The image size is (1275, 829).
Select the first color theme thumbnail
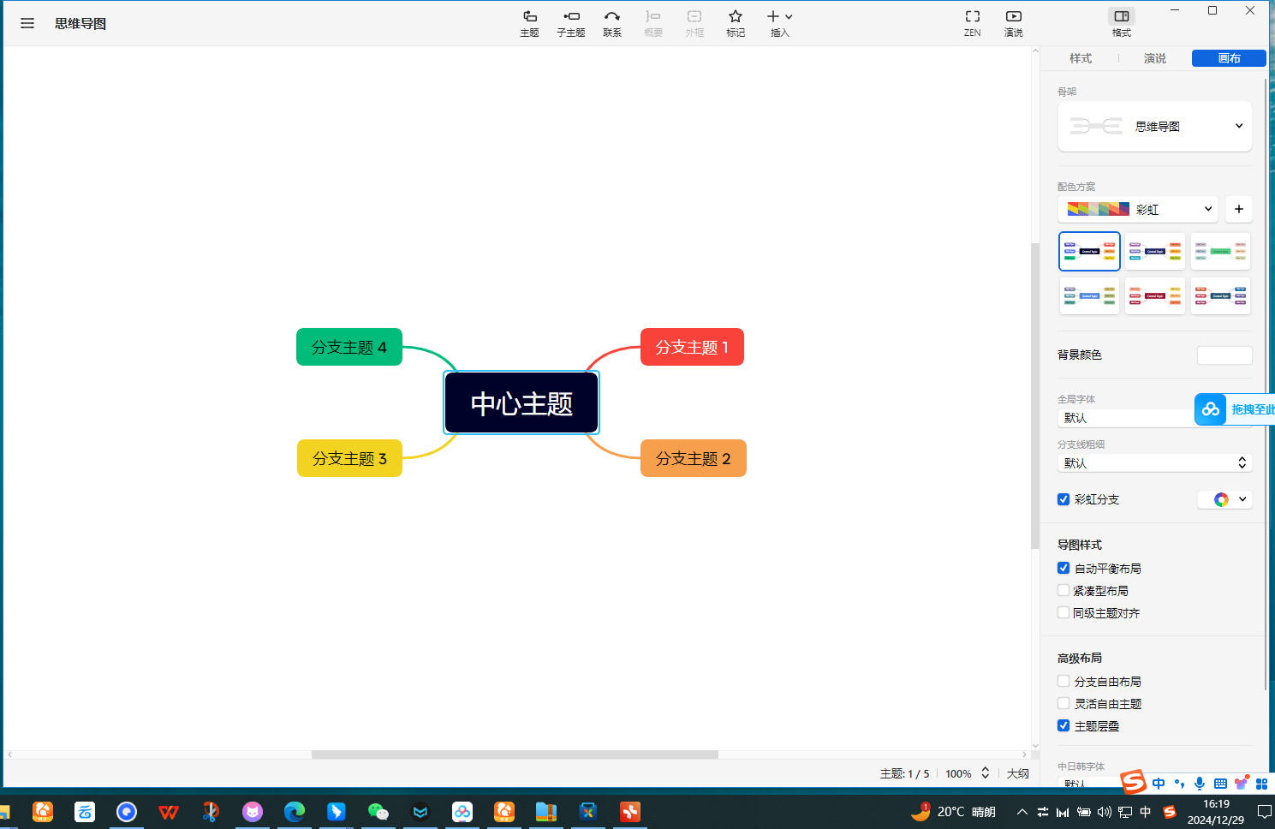[x=1089, y=251]
